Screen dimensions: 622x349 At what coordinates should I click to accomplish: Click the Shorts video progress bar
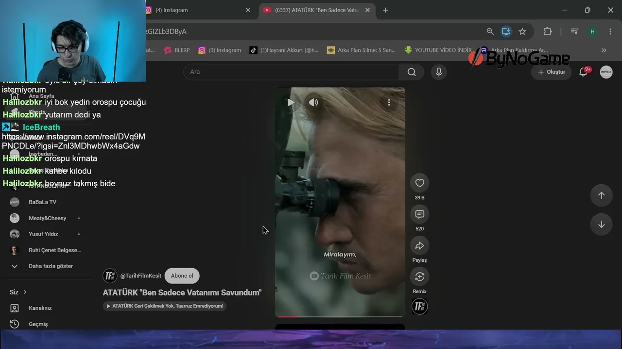(x=340, y=316)
